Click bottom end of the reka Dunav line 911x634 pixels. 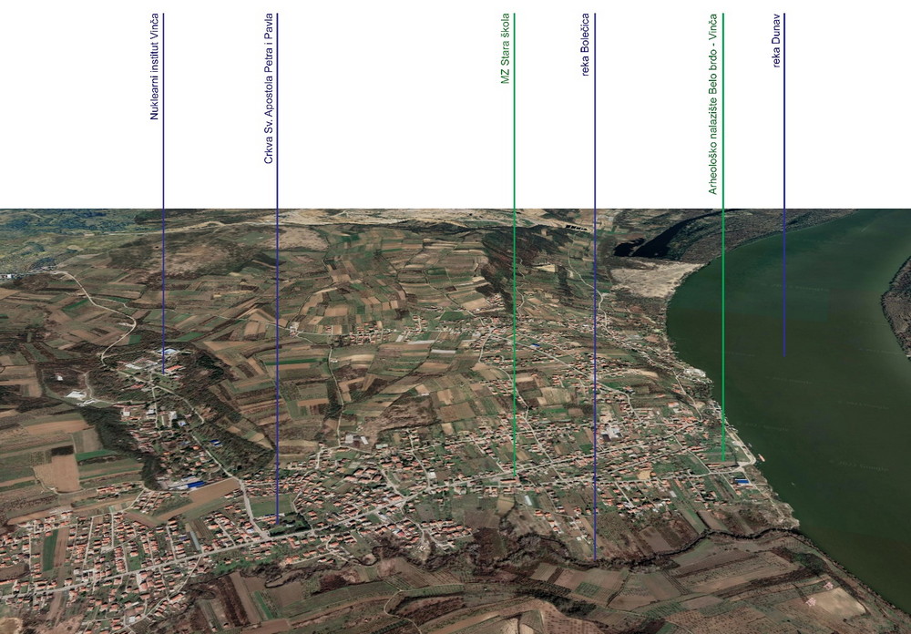click(x=784, y=354)
